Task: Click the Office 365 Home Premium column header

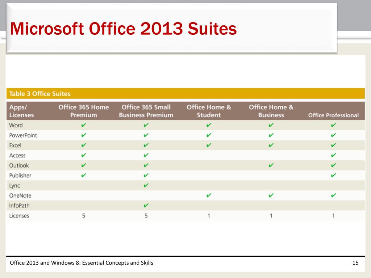Action: point(84,111)
